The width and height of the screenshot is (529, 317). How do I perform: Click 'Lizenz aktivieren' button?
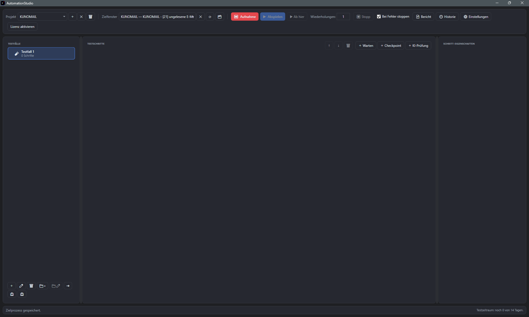point(22,27)
